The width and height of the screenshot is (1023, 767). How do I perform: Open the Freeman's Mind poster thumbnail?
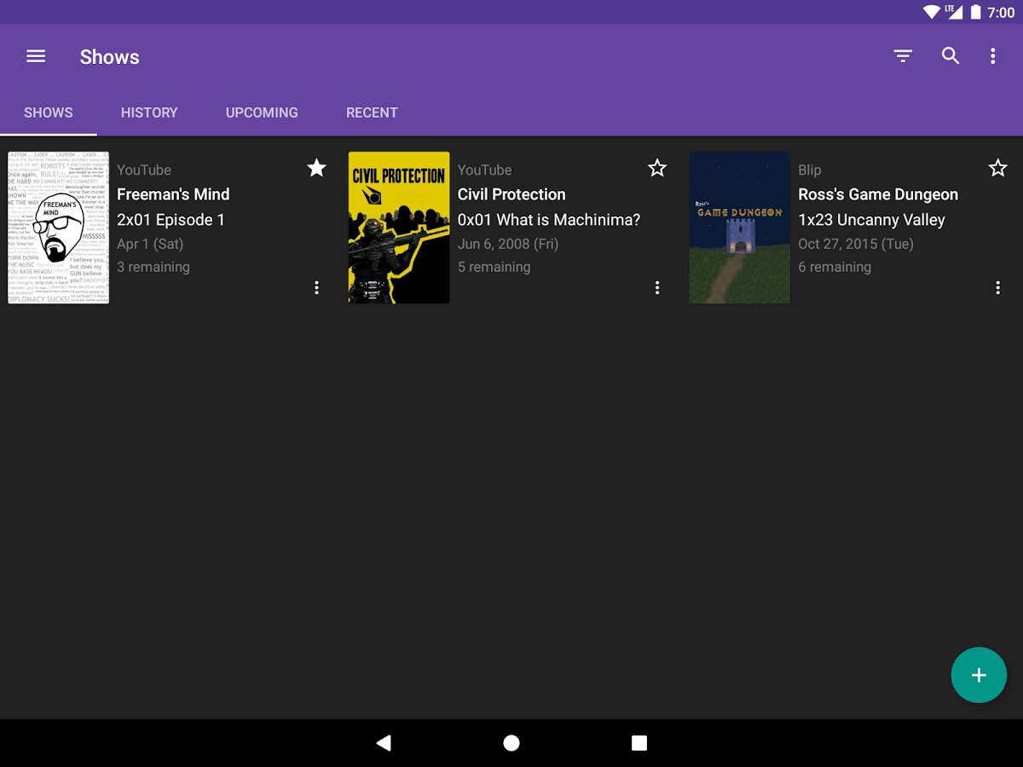(59, 228)
